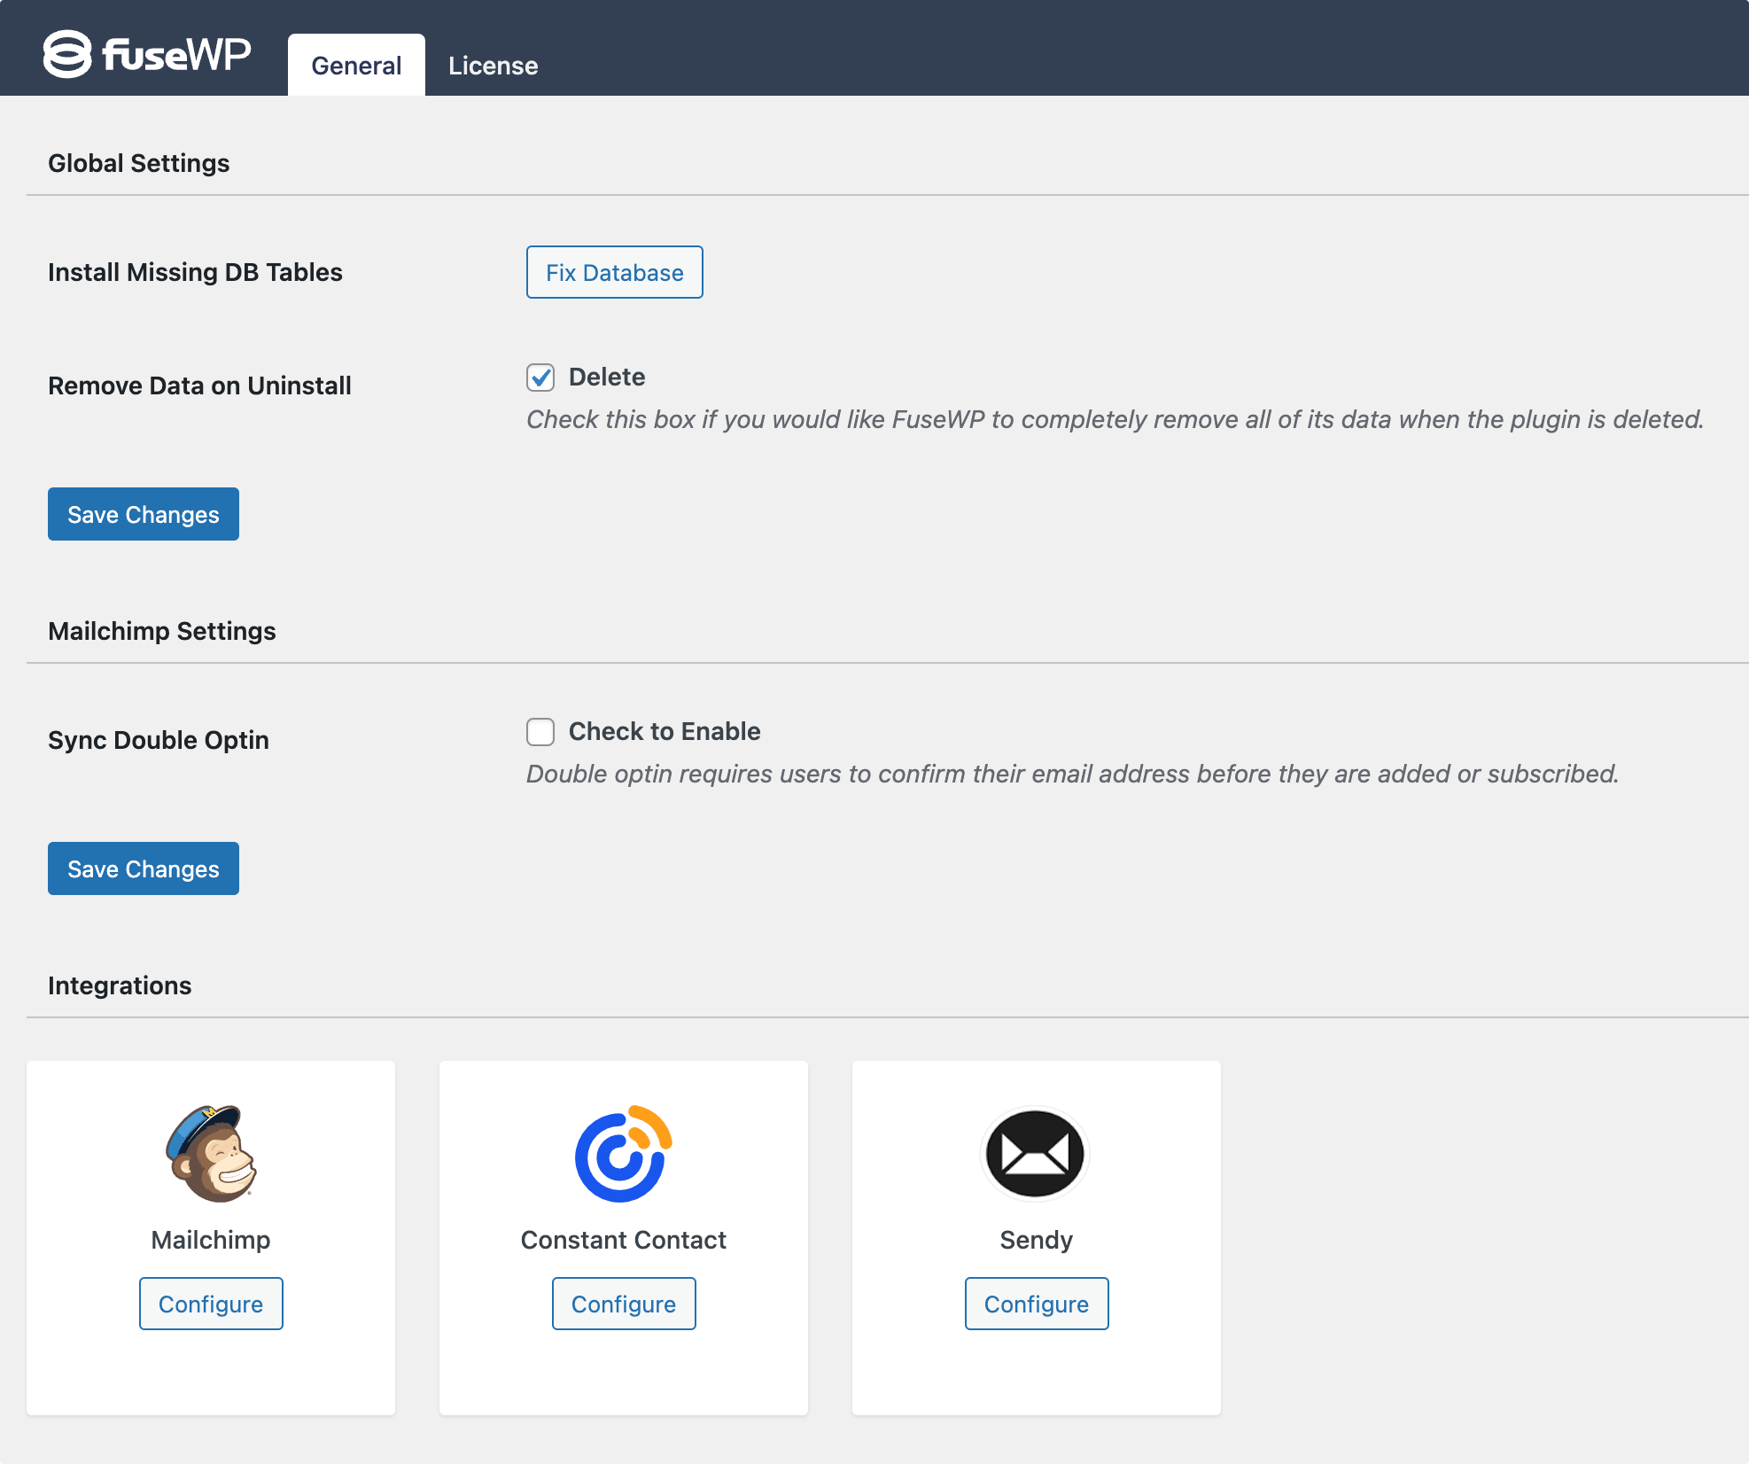Viewport: 1749px width, 1464px height.
Task: Click the Integrations heading
Action: pyautogui.click(x=120, y=985)
